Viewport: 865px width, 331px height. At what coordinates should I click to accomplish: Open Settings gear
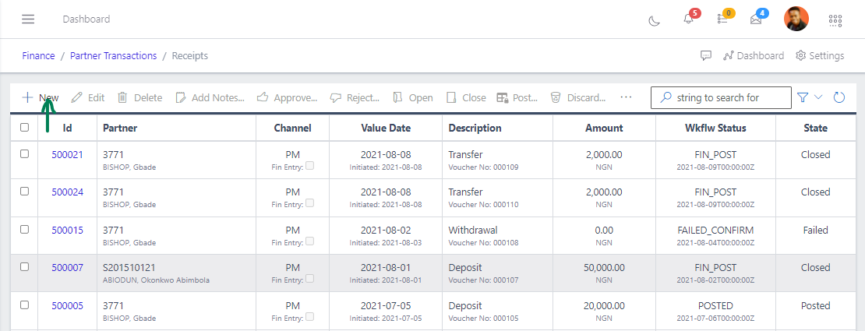[820, 56]
